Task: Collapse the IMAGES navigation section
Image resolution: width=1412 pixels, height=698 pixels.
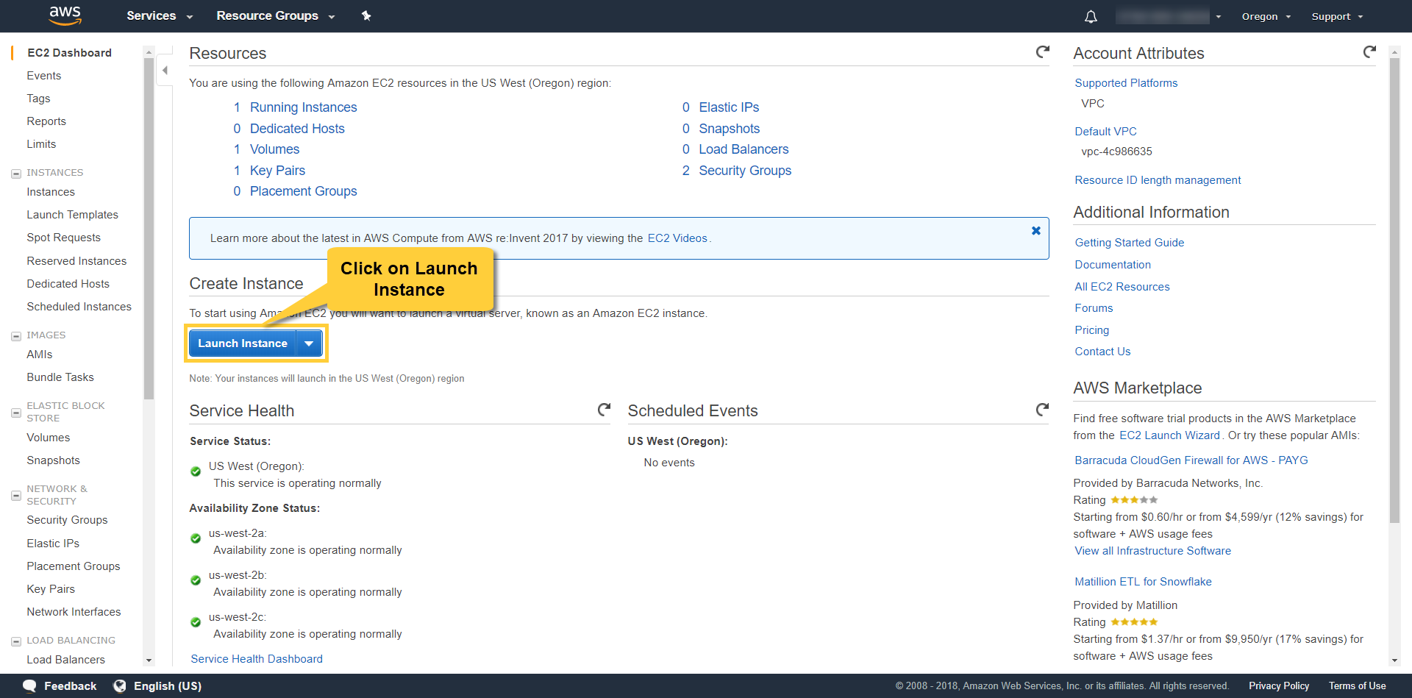Action: pyautogui.click(x=15, y=336)
